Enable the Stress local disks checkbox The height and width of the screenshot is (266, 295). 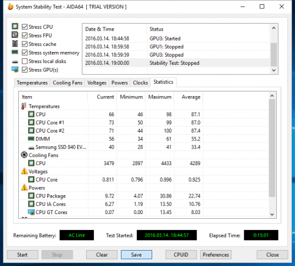(25, 61)
